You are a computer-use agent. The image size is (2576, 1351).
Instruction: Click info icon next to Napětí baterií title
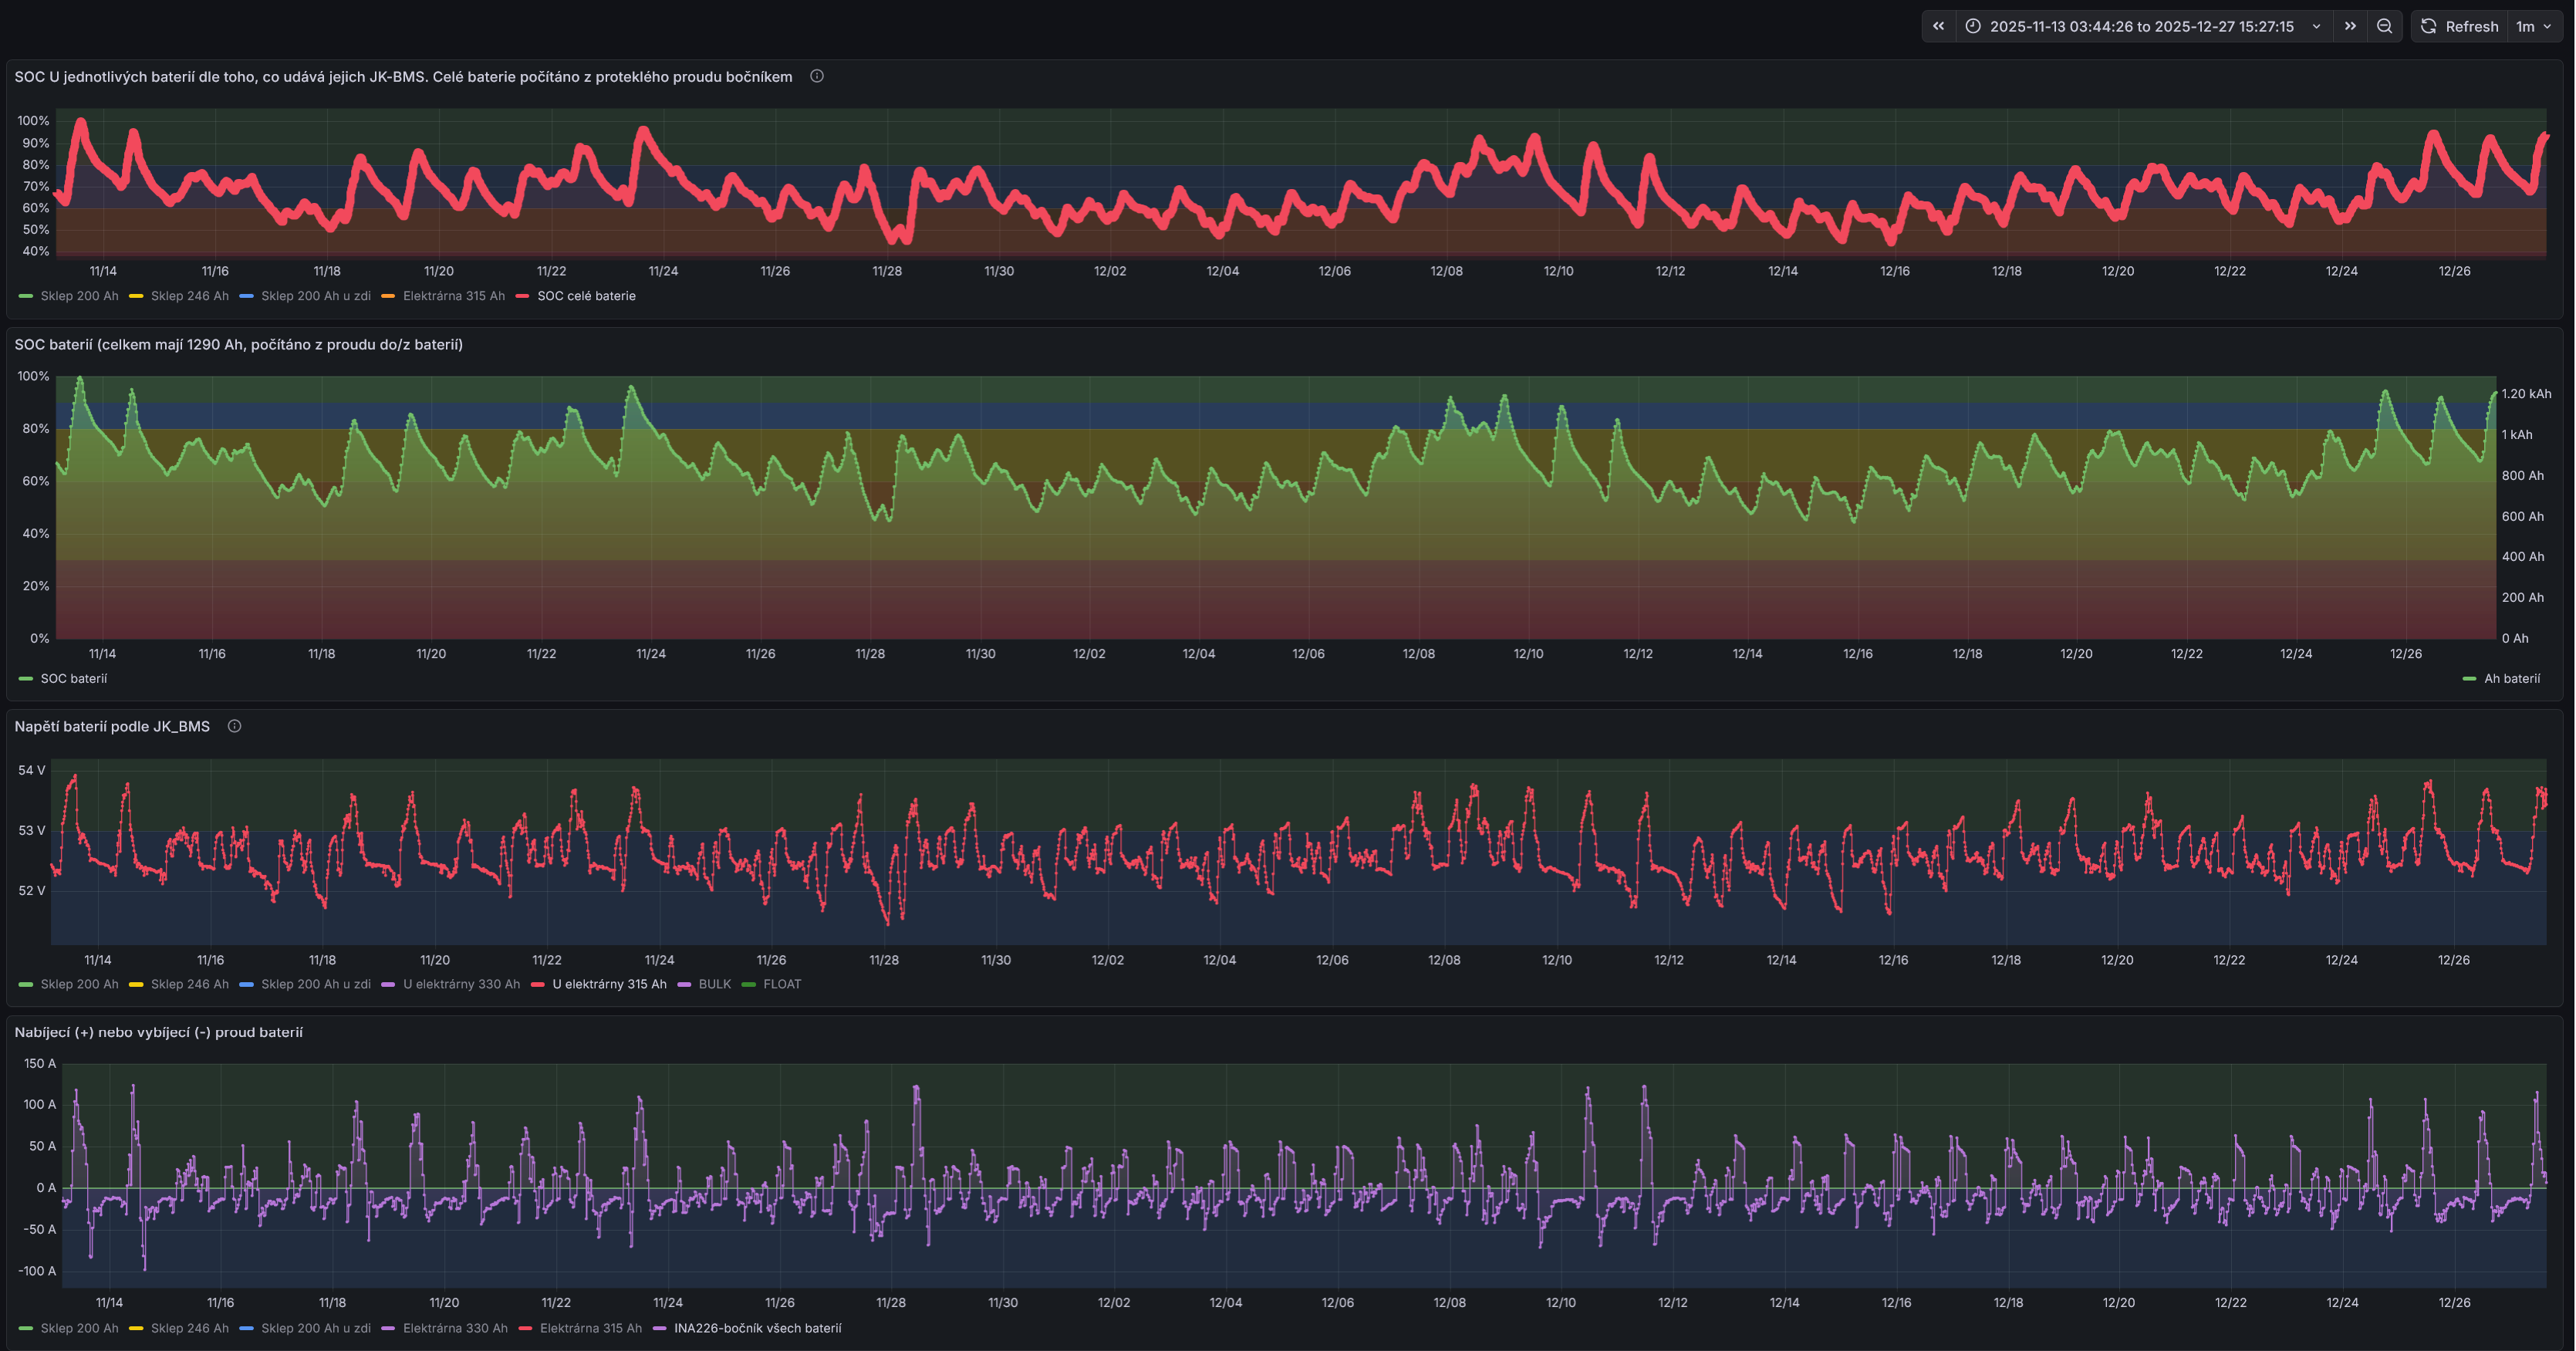[234, 726]
